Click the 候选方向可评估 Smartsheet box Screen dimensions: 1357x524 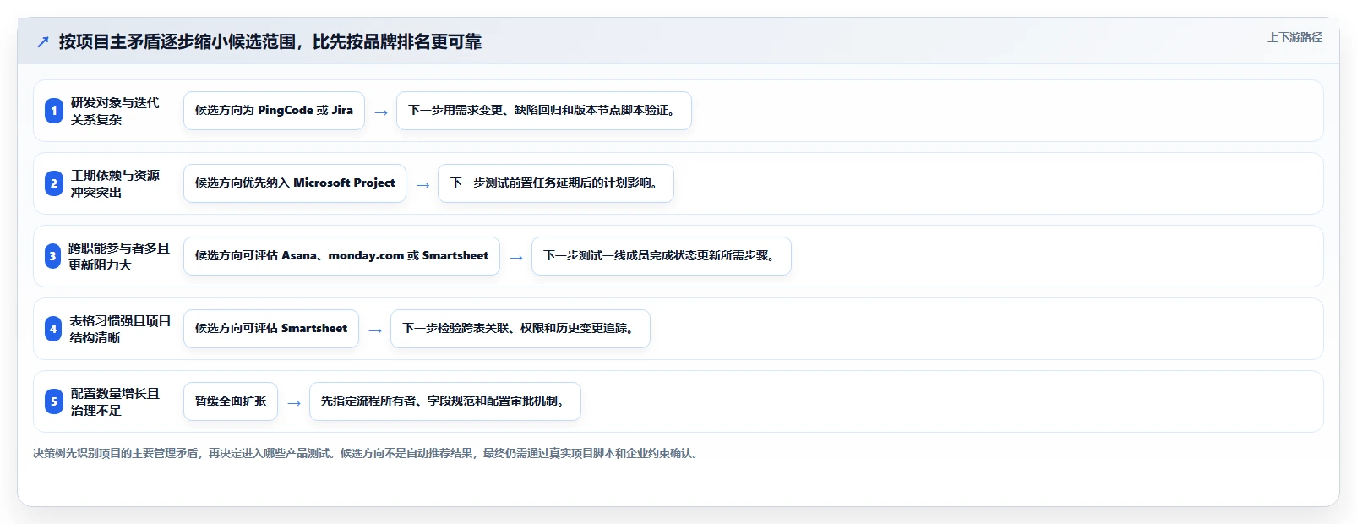click(x=271, y=329)
